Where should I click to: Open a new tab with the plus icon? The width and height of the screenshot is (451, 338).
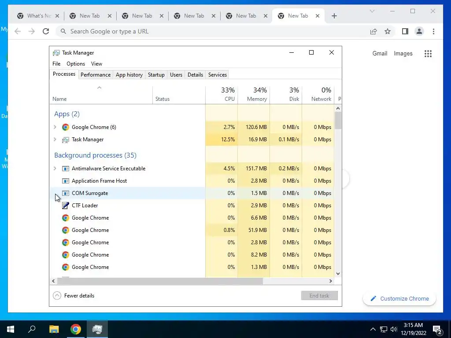point(334,16)
